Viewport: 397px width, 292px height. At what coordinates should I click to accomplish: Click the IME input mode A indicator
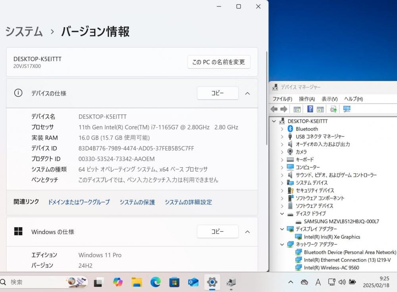coord(318,282)
